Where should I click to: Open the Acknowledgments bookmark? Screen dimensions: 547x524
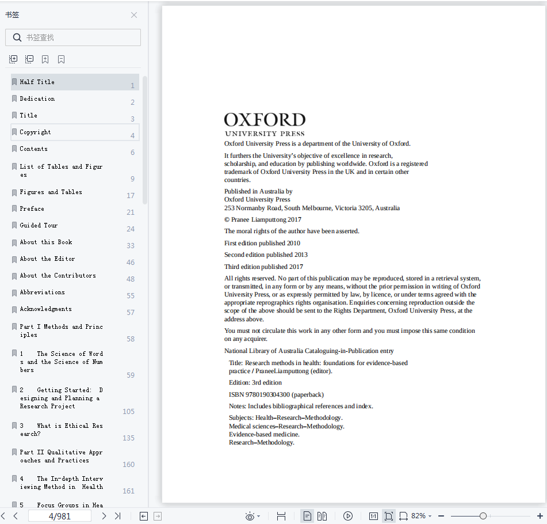tap(75, 310)
